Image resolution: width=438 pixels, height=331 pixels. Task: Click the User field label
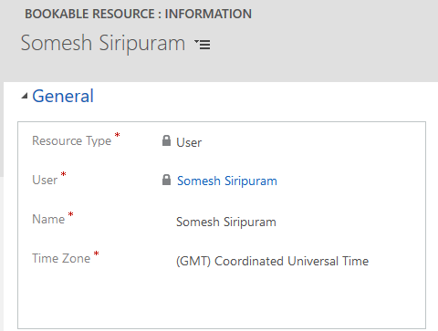45,180
